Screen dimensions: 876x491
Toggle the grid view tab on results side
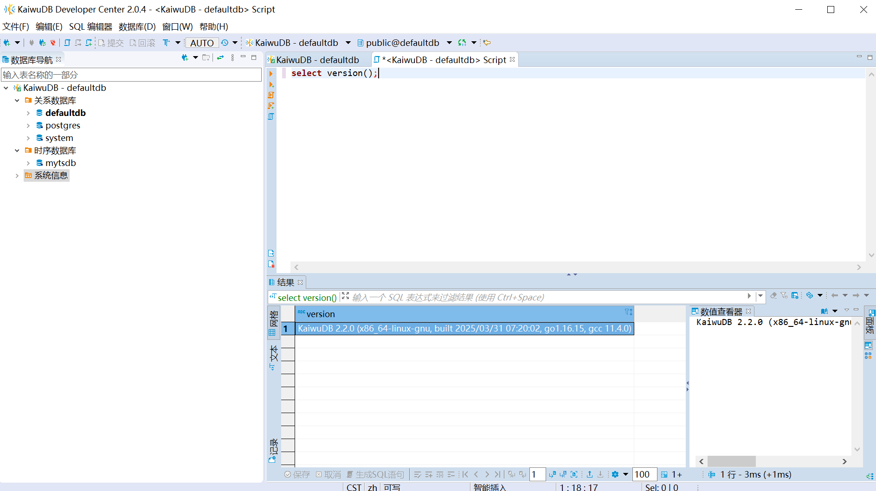click(x=274, y=322)
